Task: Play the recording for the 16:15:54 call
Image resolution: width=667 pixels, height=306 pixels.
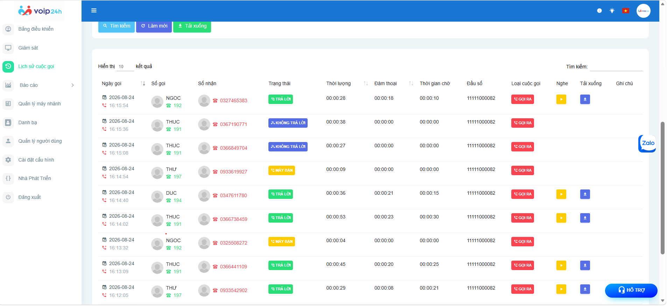Action: pyautogui.click(x=561, y=99)
